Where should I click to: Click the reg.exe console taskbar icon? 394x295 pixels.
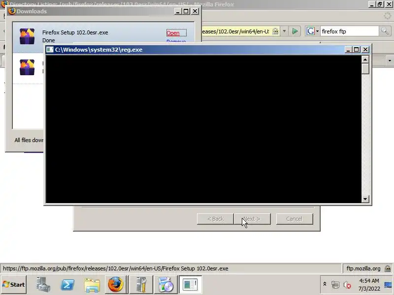click(190, 285)
